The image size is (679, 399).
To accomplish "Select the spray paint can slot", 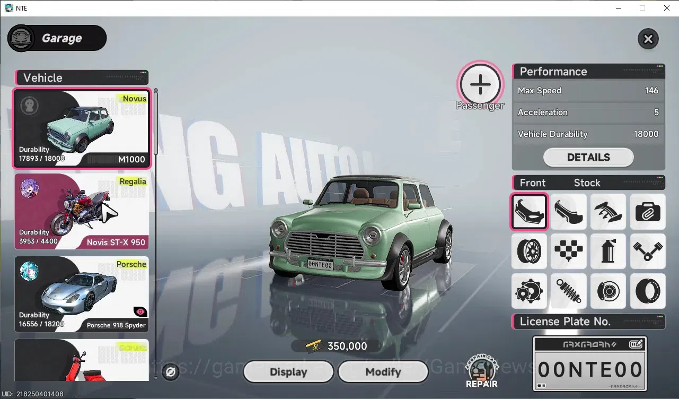I will coord(608,251).
